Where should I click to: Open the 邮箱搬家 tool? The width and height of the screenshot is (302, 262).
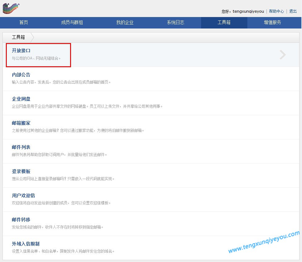21,123
